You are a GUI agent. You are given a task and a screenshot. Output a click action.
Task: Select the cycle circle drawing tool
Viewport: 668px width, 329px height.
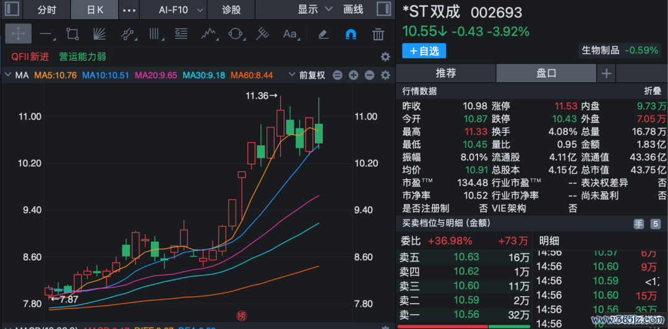(235, 34)
